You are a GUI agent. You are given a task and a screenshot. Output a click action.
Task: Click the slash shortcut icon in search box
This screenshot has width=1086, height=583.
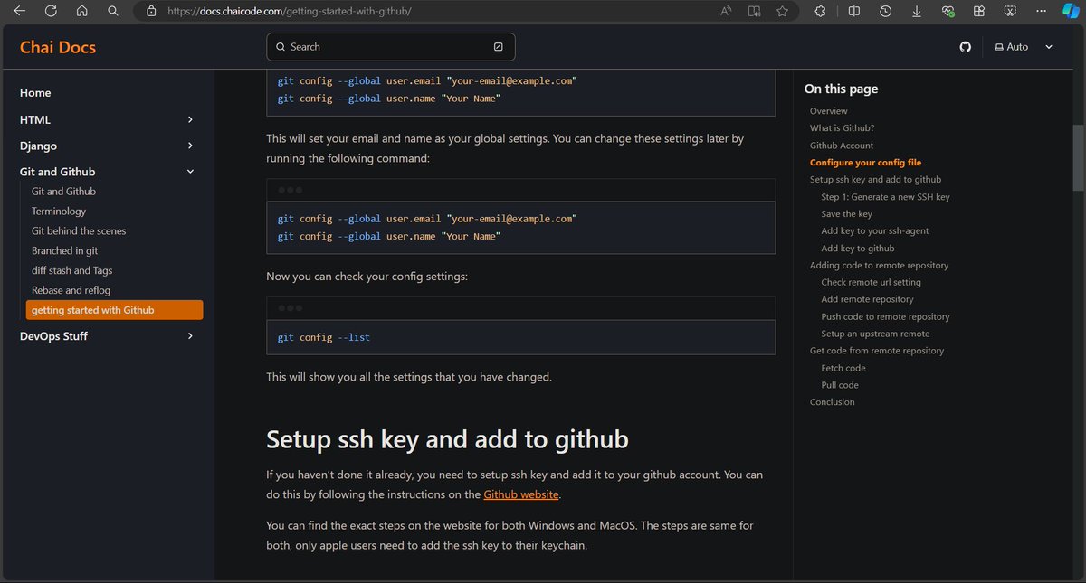click(x=499, y=47)
